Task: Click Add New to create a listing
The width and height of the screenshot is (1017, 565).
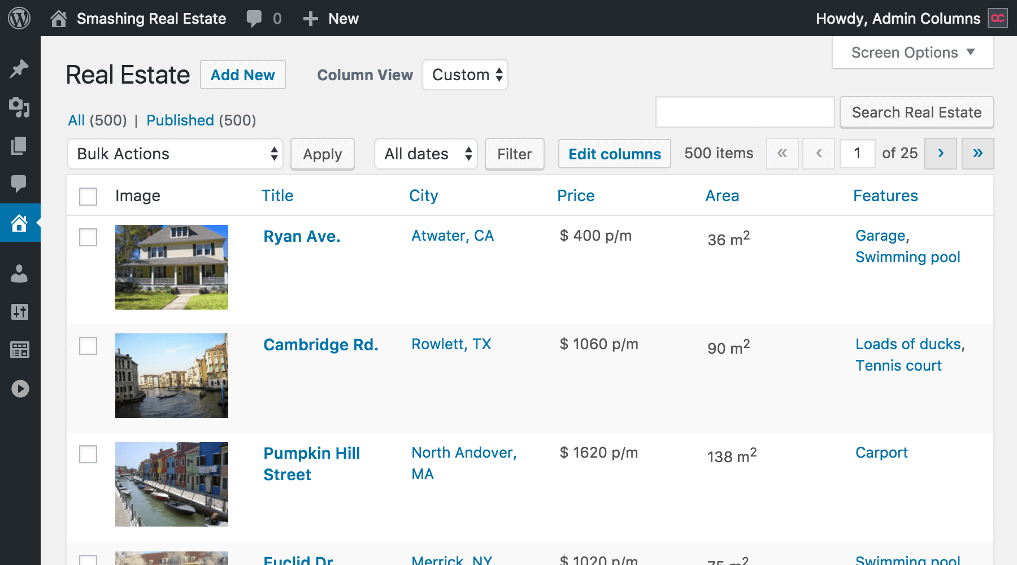Action: coord(242,75)
